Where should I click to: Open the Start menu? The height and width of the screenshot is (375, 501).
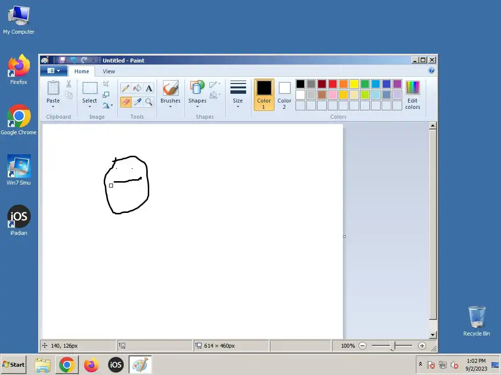(13, 364)
